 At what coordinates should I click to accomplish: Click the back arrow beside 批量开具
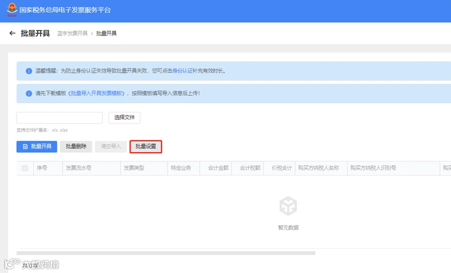coord(12,33)
